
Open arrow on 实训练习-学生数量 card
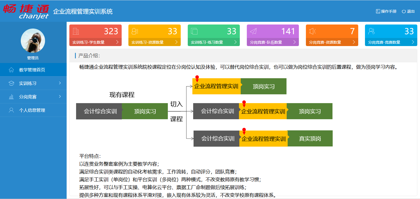(x=117, y=42)
